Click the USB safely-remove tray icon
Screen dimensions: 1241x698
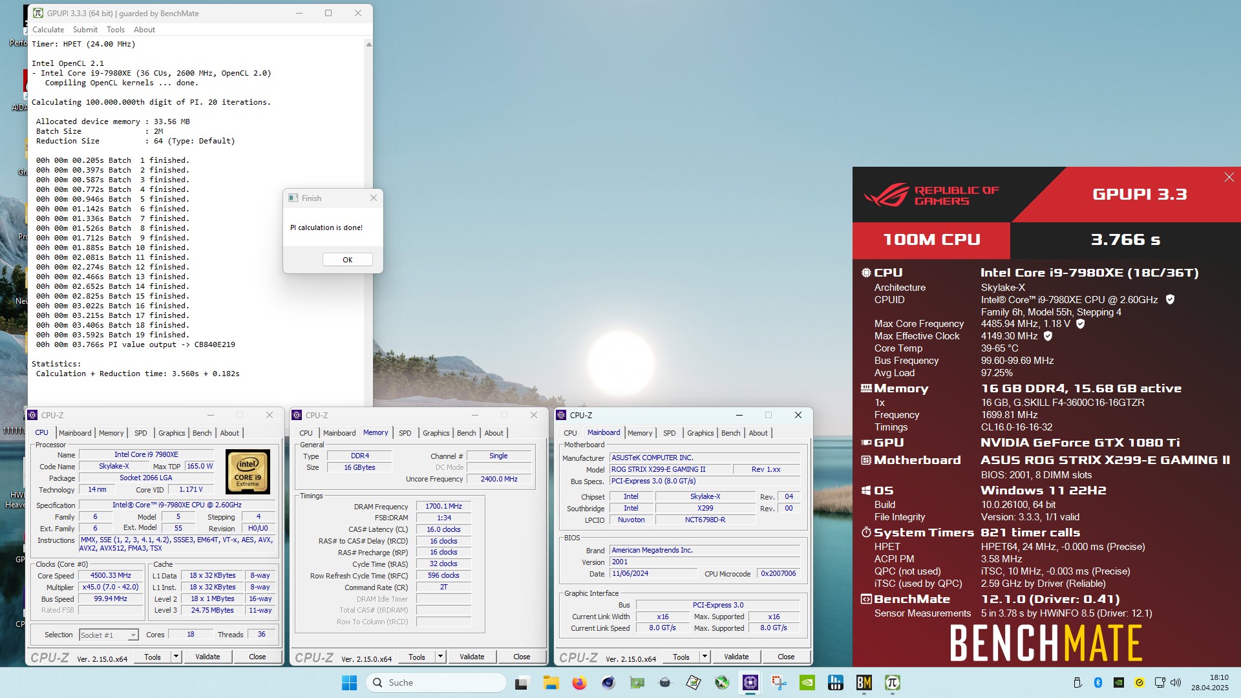point(1077,682)
